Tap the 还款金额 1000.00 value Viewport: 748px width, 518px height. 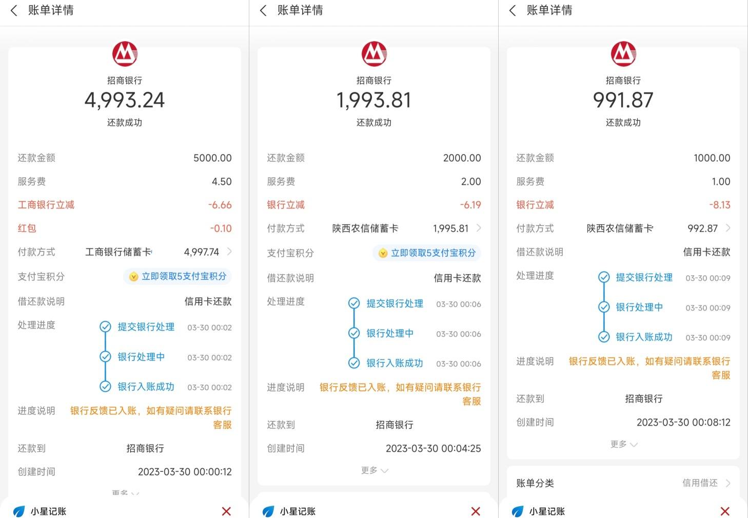[712, 158]
